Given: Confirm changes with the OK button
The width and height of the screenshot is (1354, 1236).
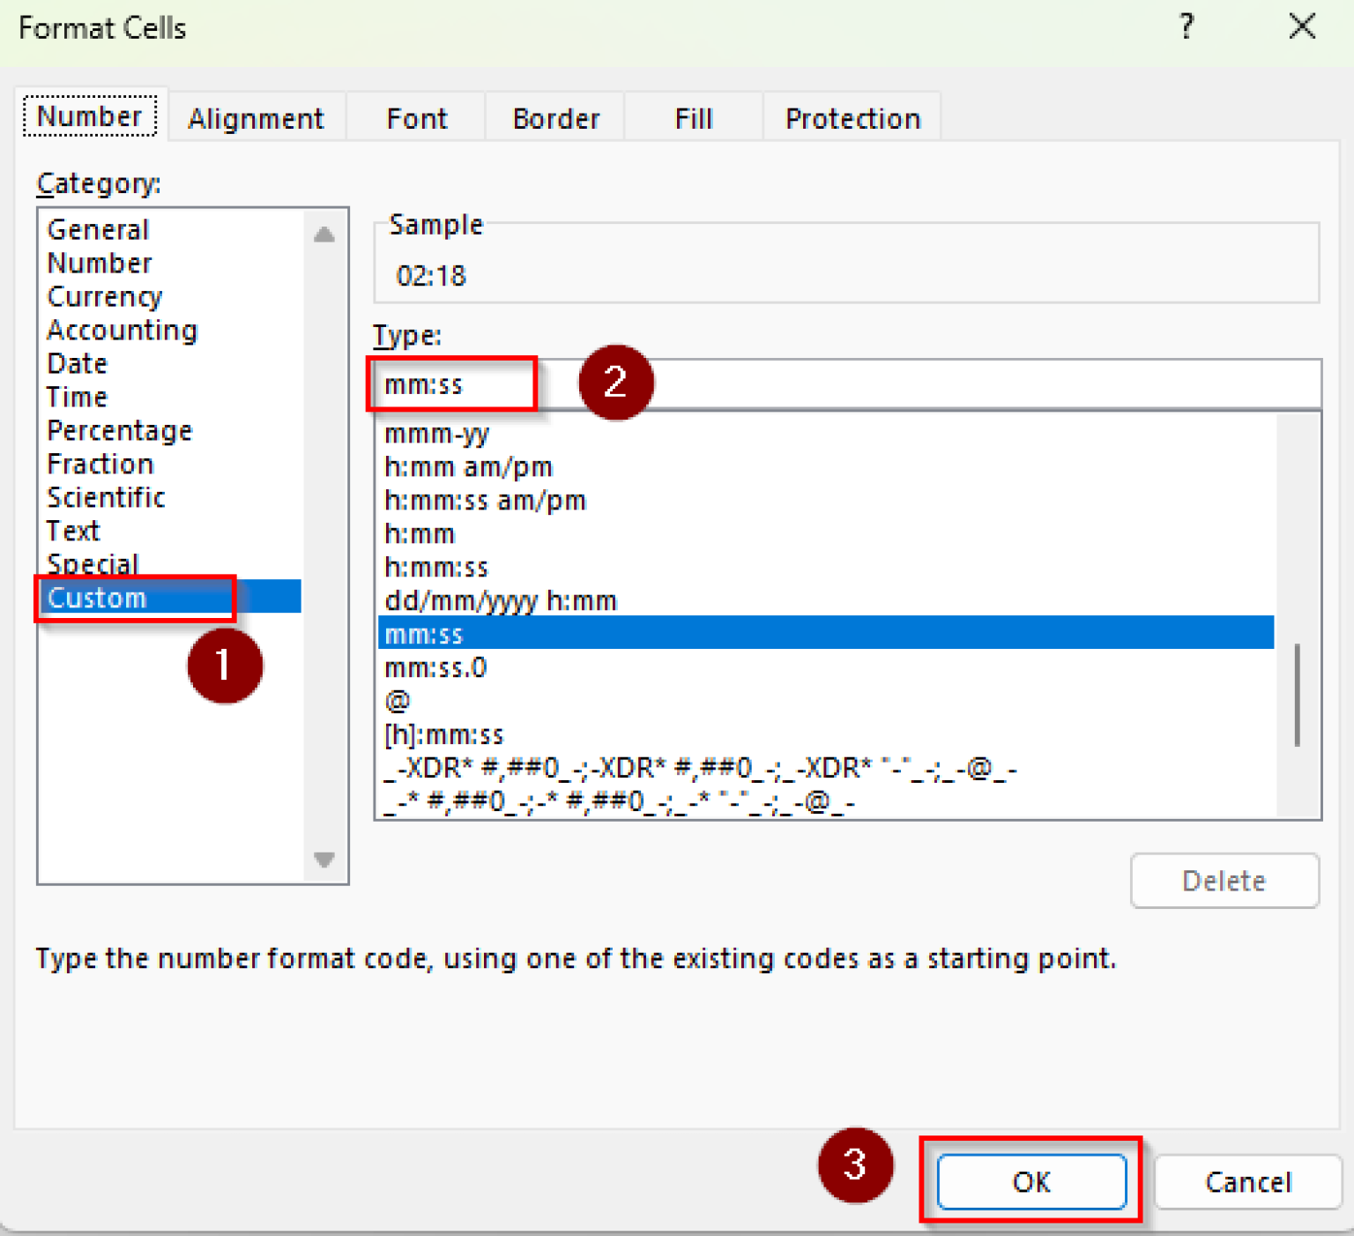Looking at the screenshot, I should (x=1031, y=1182).
